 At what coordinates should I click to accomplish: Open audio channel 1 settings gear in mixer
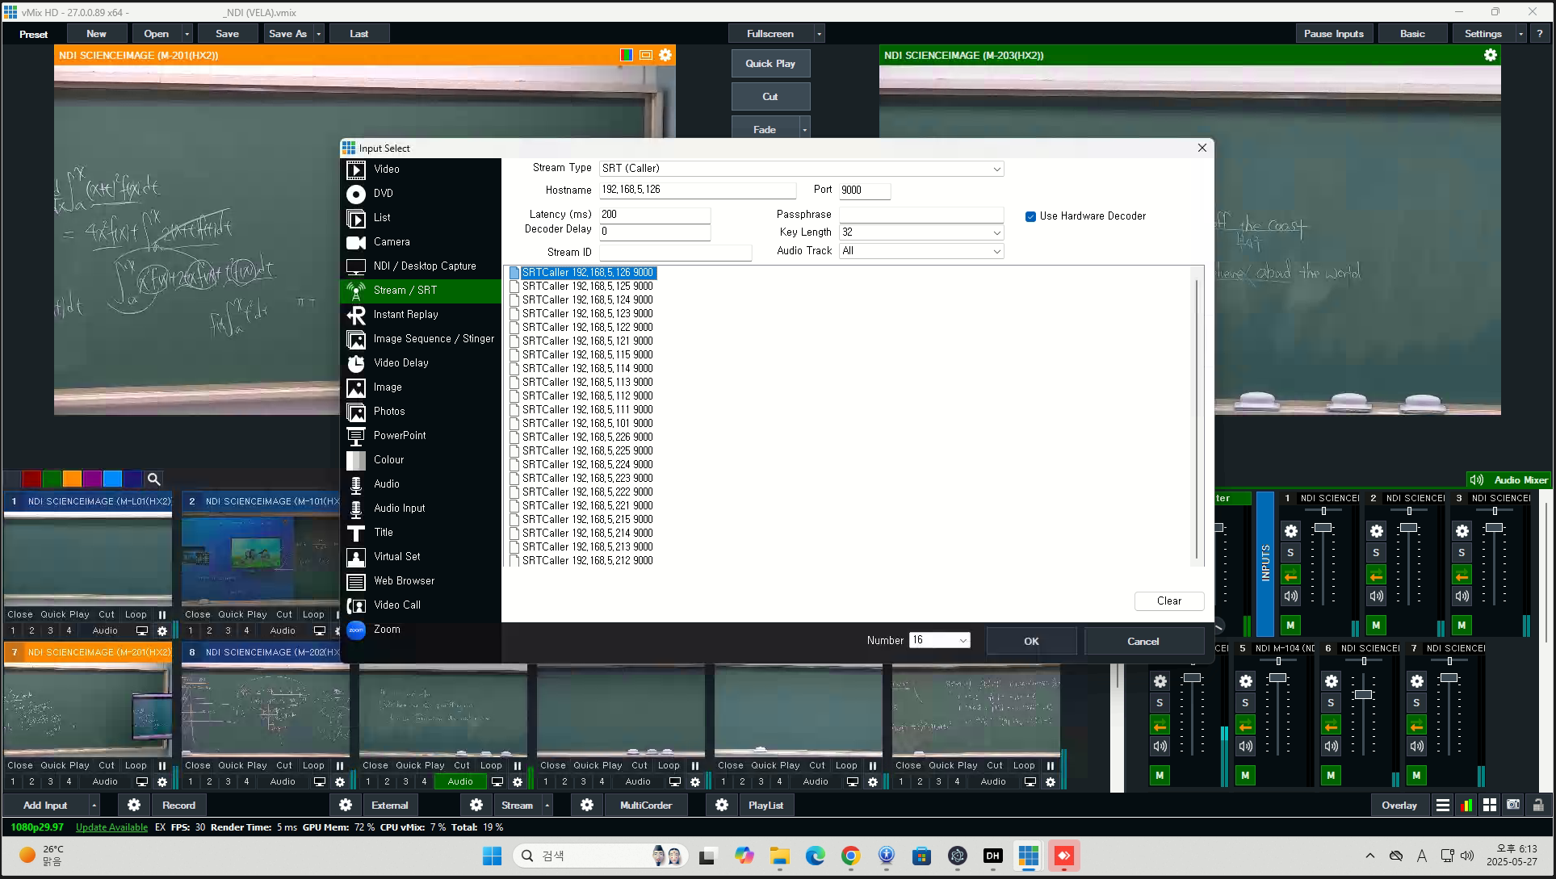click(1291, 531)
